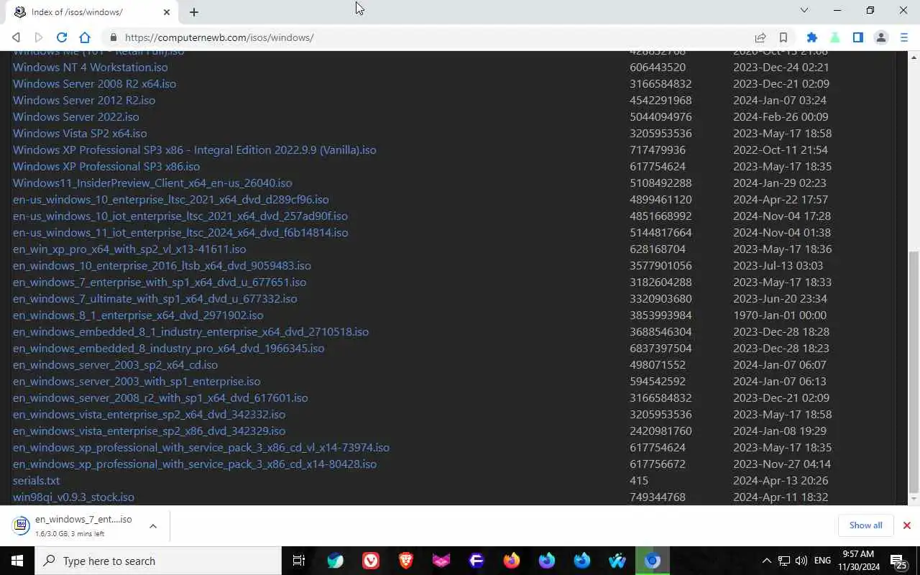
Task: Open the browser main menu icon
Action: [904, 37]
